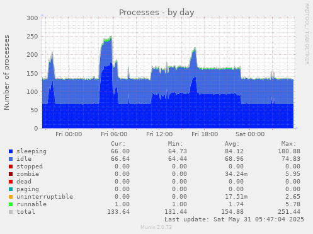313x234 pixels.
Task: Click the 'Fri 18:00' time axis label
Action: pyautogui.click(x=205, y=134)
